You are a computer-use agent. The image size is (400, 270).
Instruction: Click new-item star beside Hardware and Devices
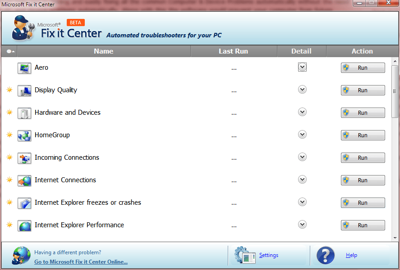[x=9, y=112]
